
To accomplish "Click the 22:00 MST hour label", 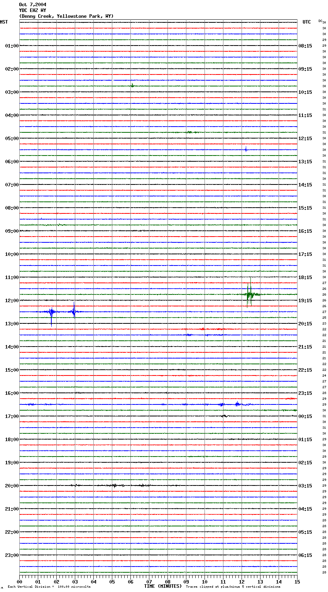I will click(x=12, y=532).
